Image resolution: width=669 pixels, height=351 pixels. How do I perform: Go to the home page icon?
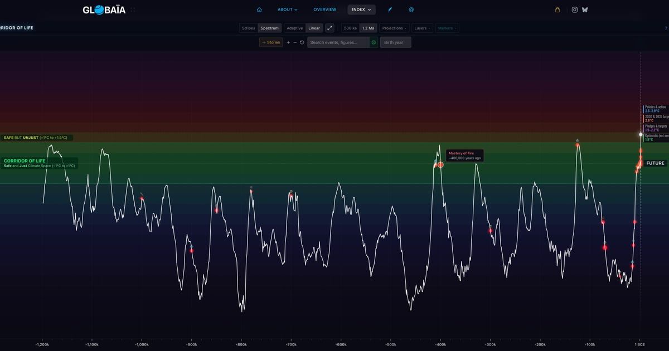pyautogui.click(x=259, y=9)
